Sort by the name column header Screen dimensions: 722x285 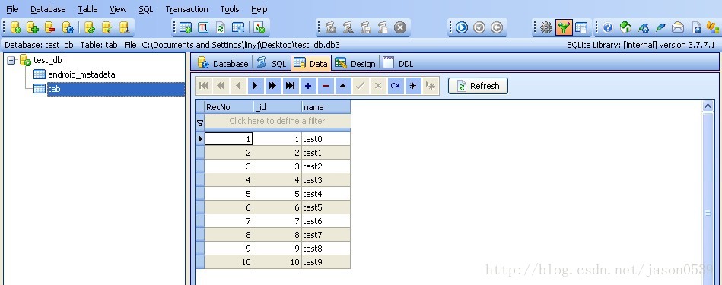(326, 107)
